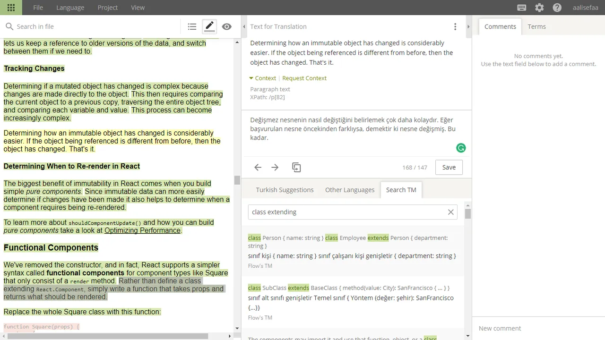Viewport: 605px width, 340px height.
Task: Open the Optimizing Performance link
Action: click(x=142, y=230)
